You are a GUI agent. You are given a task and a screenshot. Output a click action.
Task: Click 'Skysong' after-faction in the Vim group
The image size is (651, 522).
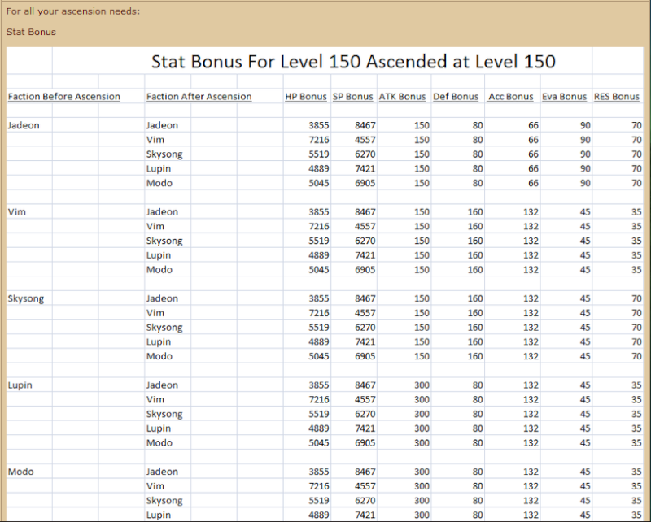tap(164, 241)
